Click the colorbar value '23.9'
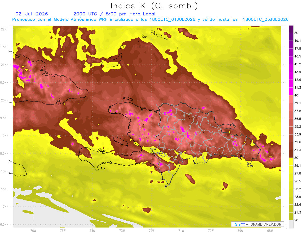 click(x=297, y=197)
